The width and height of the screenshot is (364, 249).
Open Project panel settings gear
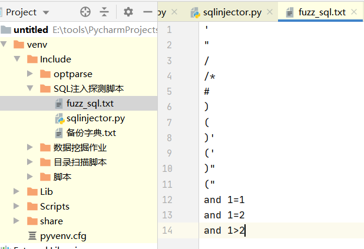(x=128, y=12)
